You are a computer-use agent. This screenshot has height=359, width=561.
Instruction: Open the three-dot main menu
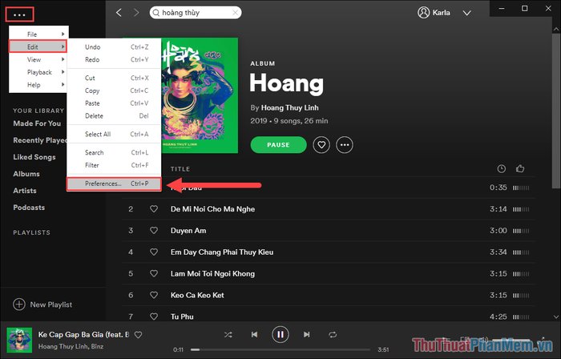click(19, 15)
